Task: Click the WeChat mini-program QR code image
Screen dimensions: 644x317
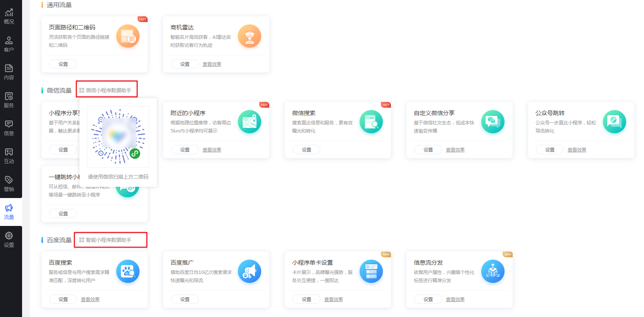Action: pyautogui.click(x=118, y=136)
